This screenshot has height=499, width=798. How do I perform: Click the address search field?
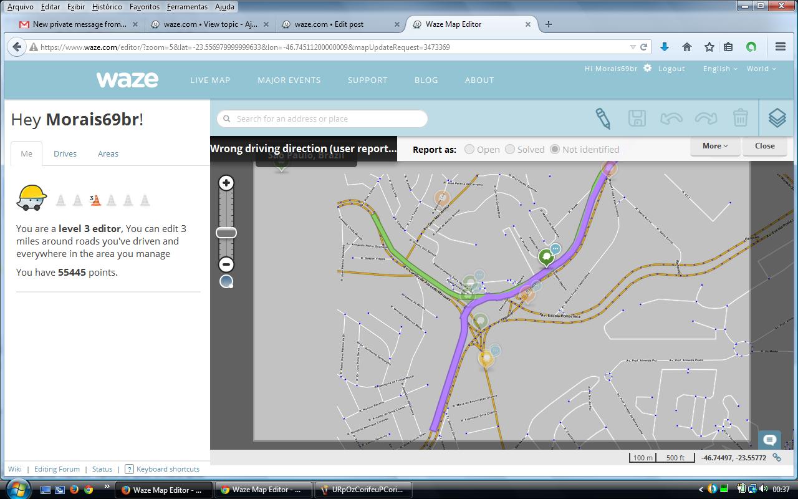(322, 119)
